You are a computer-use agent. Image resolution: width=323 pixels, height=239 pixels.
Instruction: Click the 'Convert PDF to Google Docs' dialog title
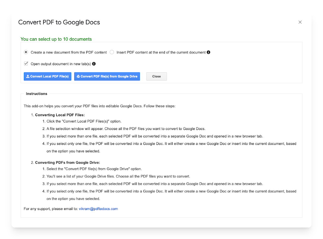click(x=59, y=22)
